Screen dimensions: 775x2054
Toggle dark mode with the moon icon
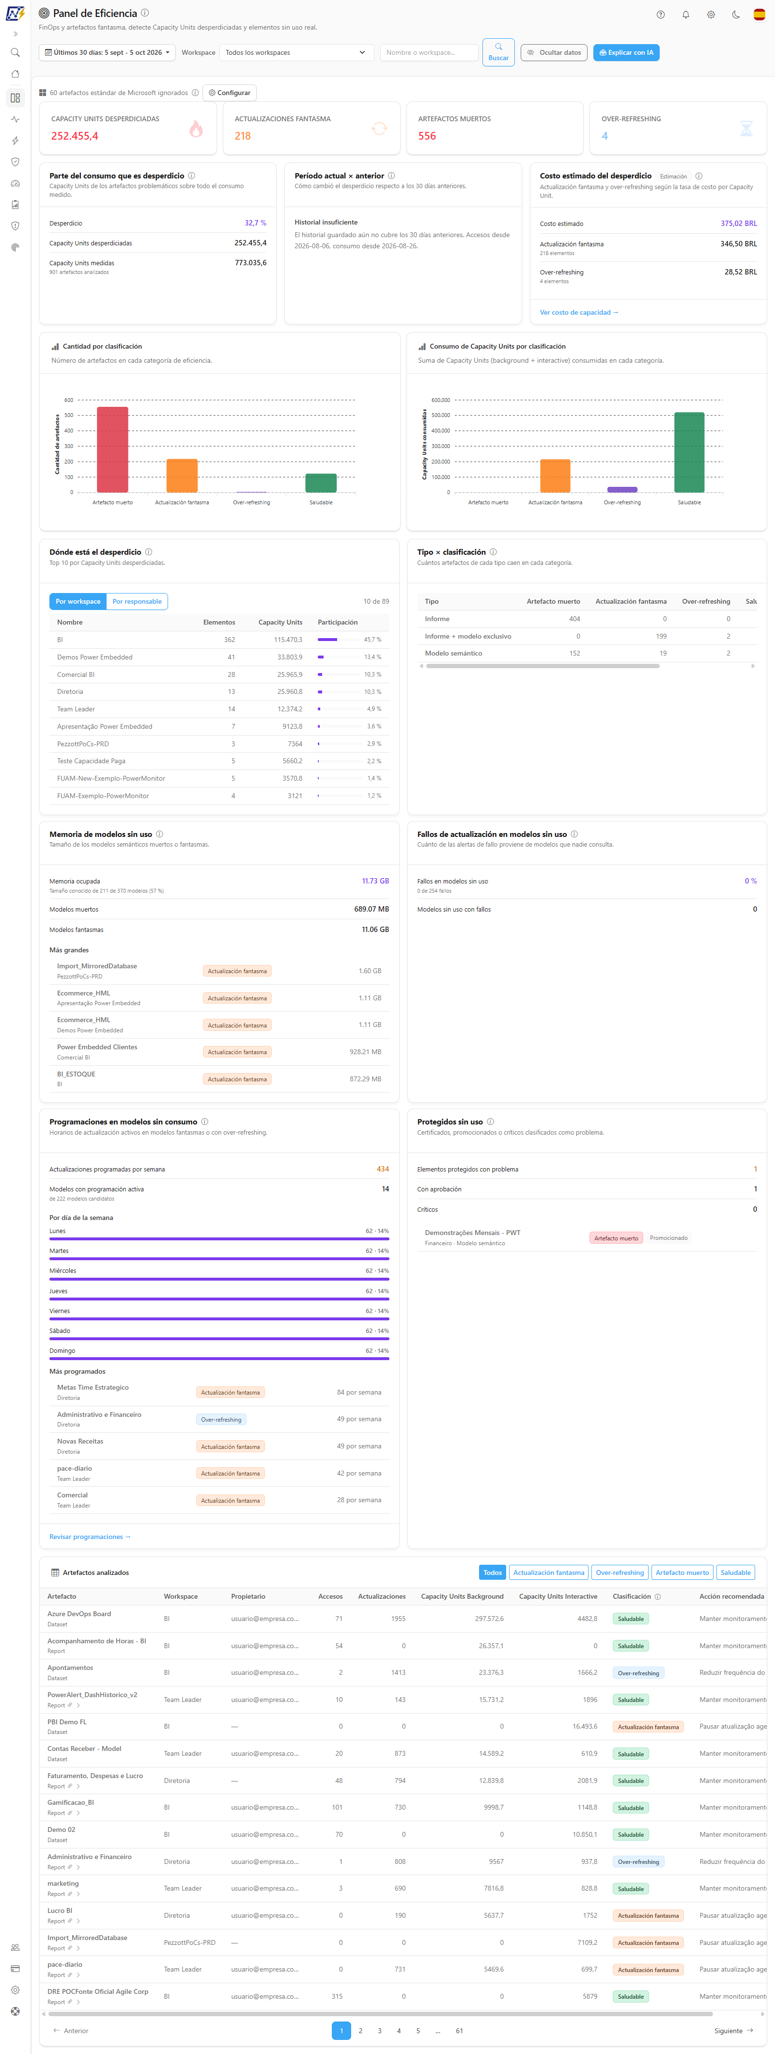[736, 15]
